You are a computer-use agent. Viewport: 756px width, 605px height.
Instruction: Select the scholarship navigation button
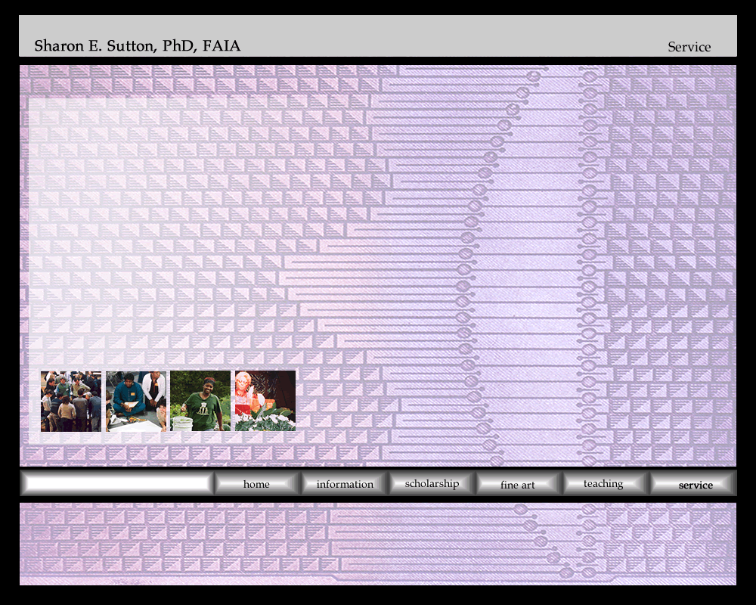click(x=432, y=484)
